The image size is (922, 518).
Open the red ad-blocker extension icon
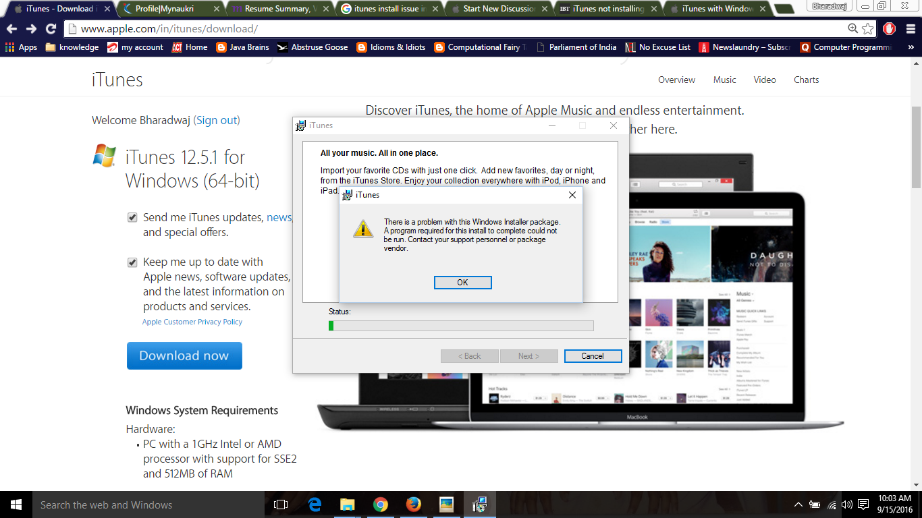tap(890, 29)
